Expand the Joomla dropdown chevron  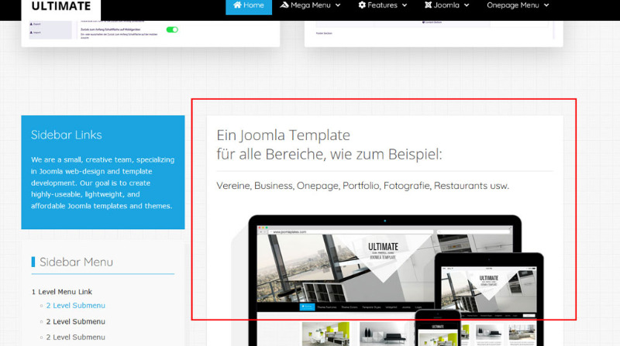point(467,5)
